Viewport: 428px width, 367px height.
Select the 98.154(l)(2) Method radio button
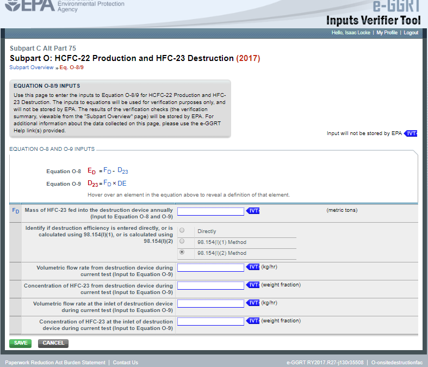[182, 252]
